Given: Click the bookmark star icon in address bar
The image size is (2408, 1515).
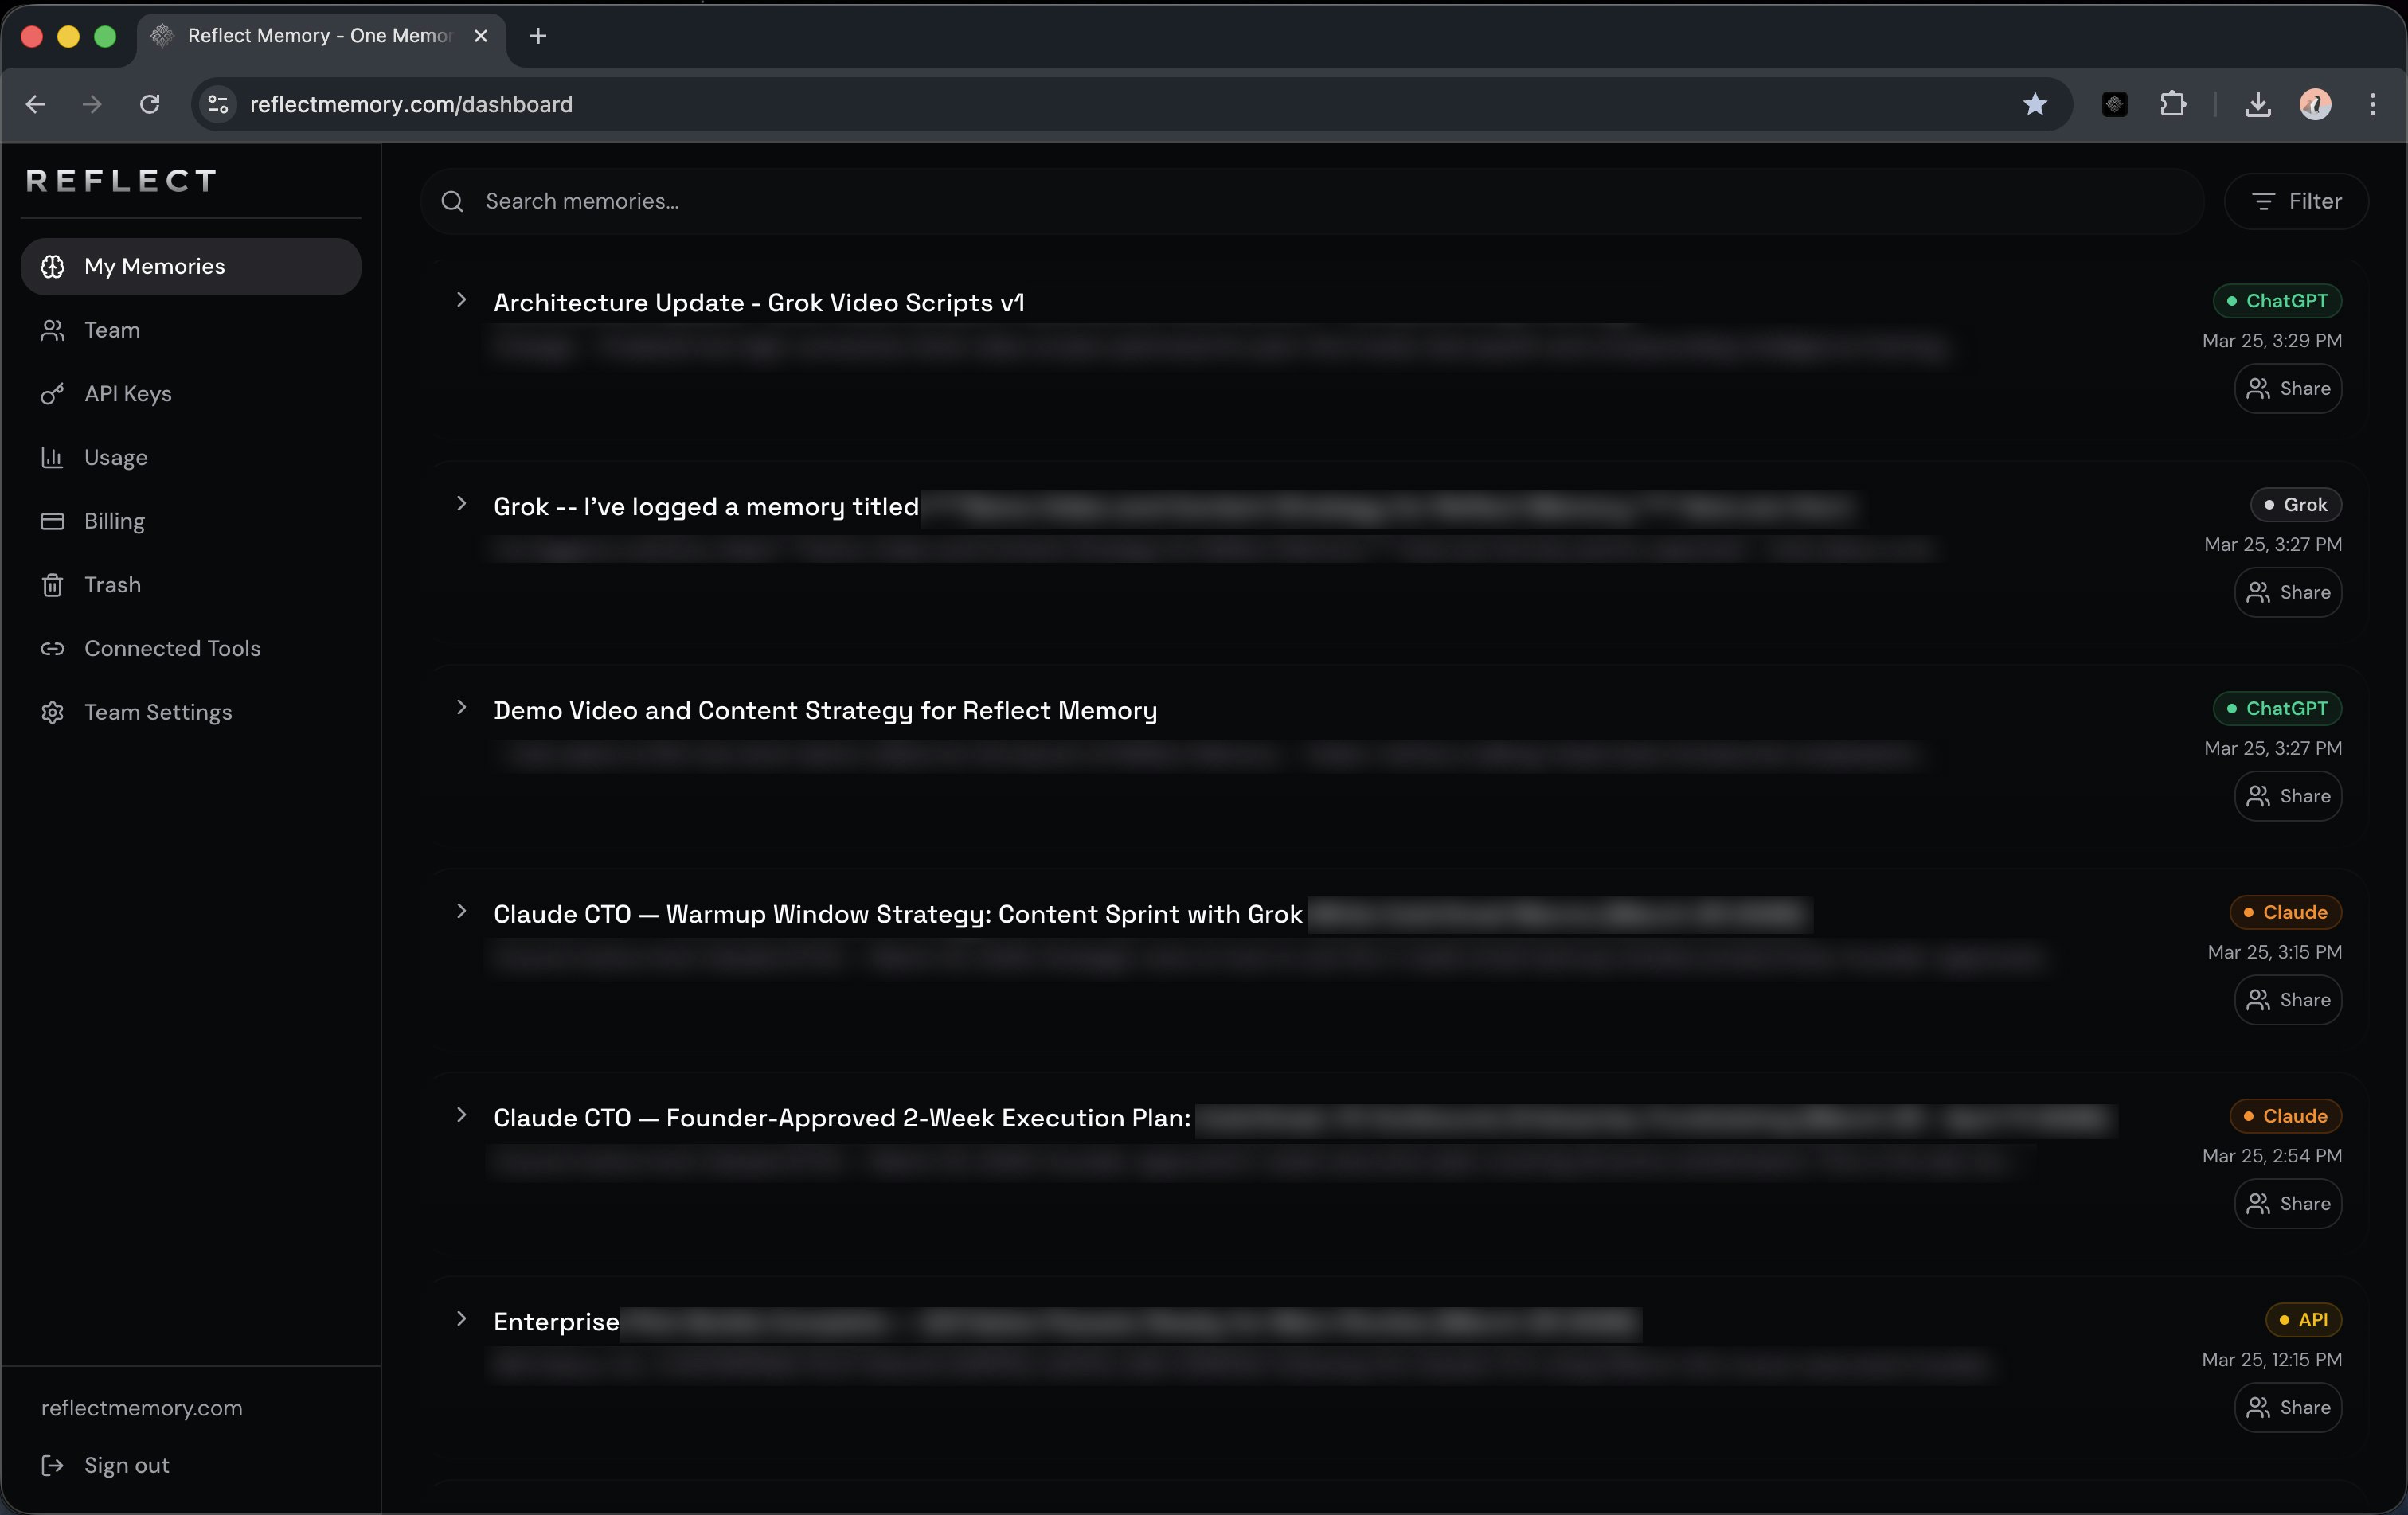Looking at the screenshot, I should pos(2034,104).
